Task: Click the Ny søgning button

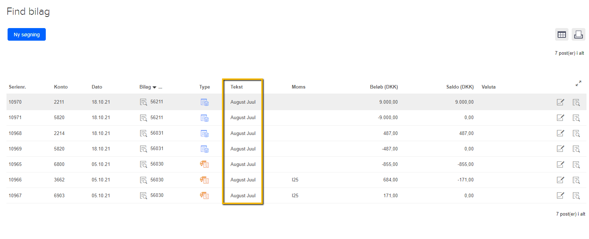Action: (27, 35)
